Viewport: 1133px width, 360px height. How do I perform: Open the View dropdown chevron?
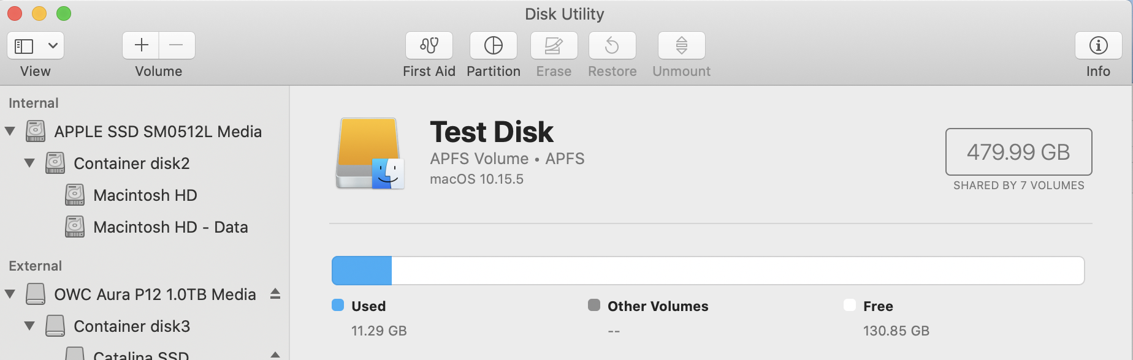click(x=53, y=46)
